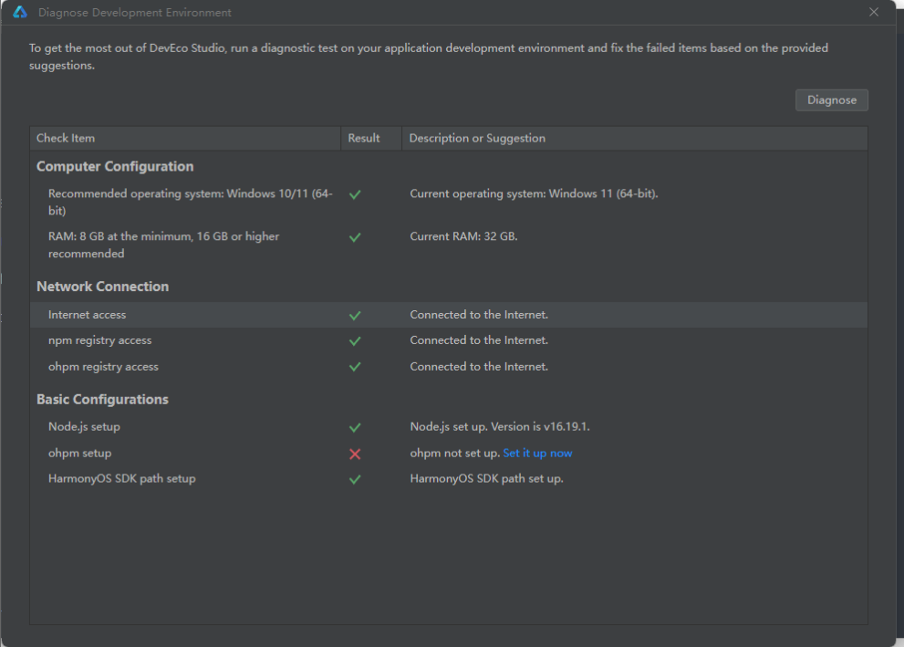Run diagnosis with the Diagnose button

831,99
